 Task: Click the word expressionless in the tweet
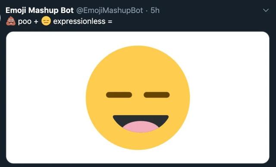click(79, 21)
